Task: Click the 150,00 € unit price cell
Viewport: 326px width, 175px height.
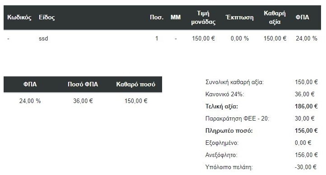Action: [x=203, y=38]
